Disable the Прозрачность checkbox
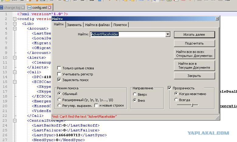237x142 pixels. 169,88
